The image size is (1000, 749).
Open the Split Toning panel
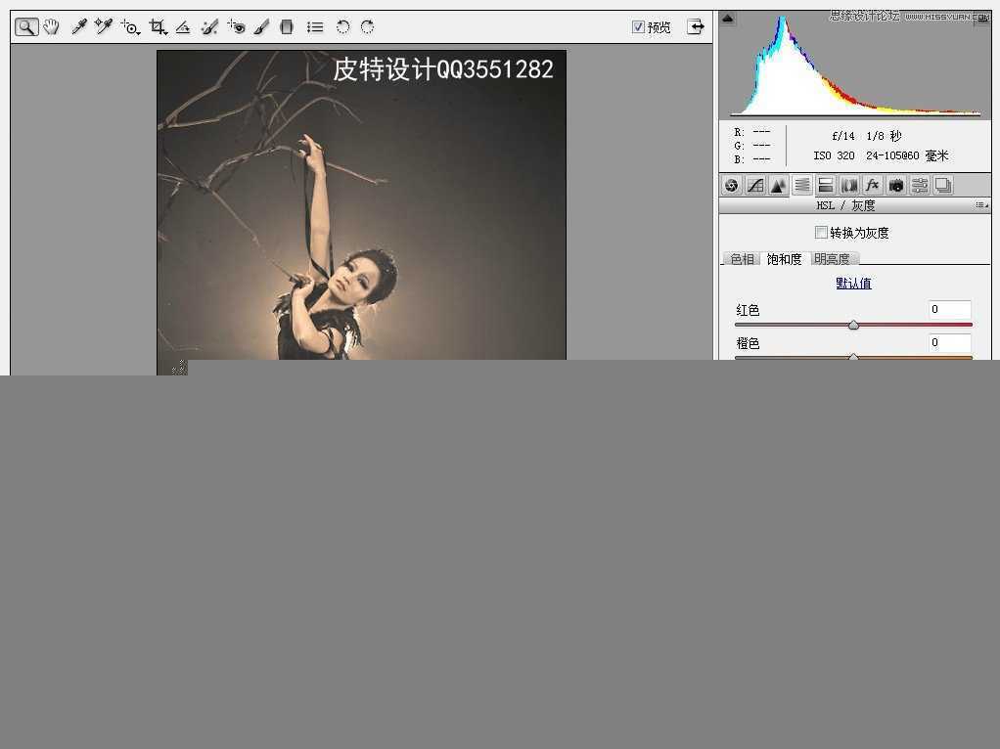[826, 186]
